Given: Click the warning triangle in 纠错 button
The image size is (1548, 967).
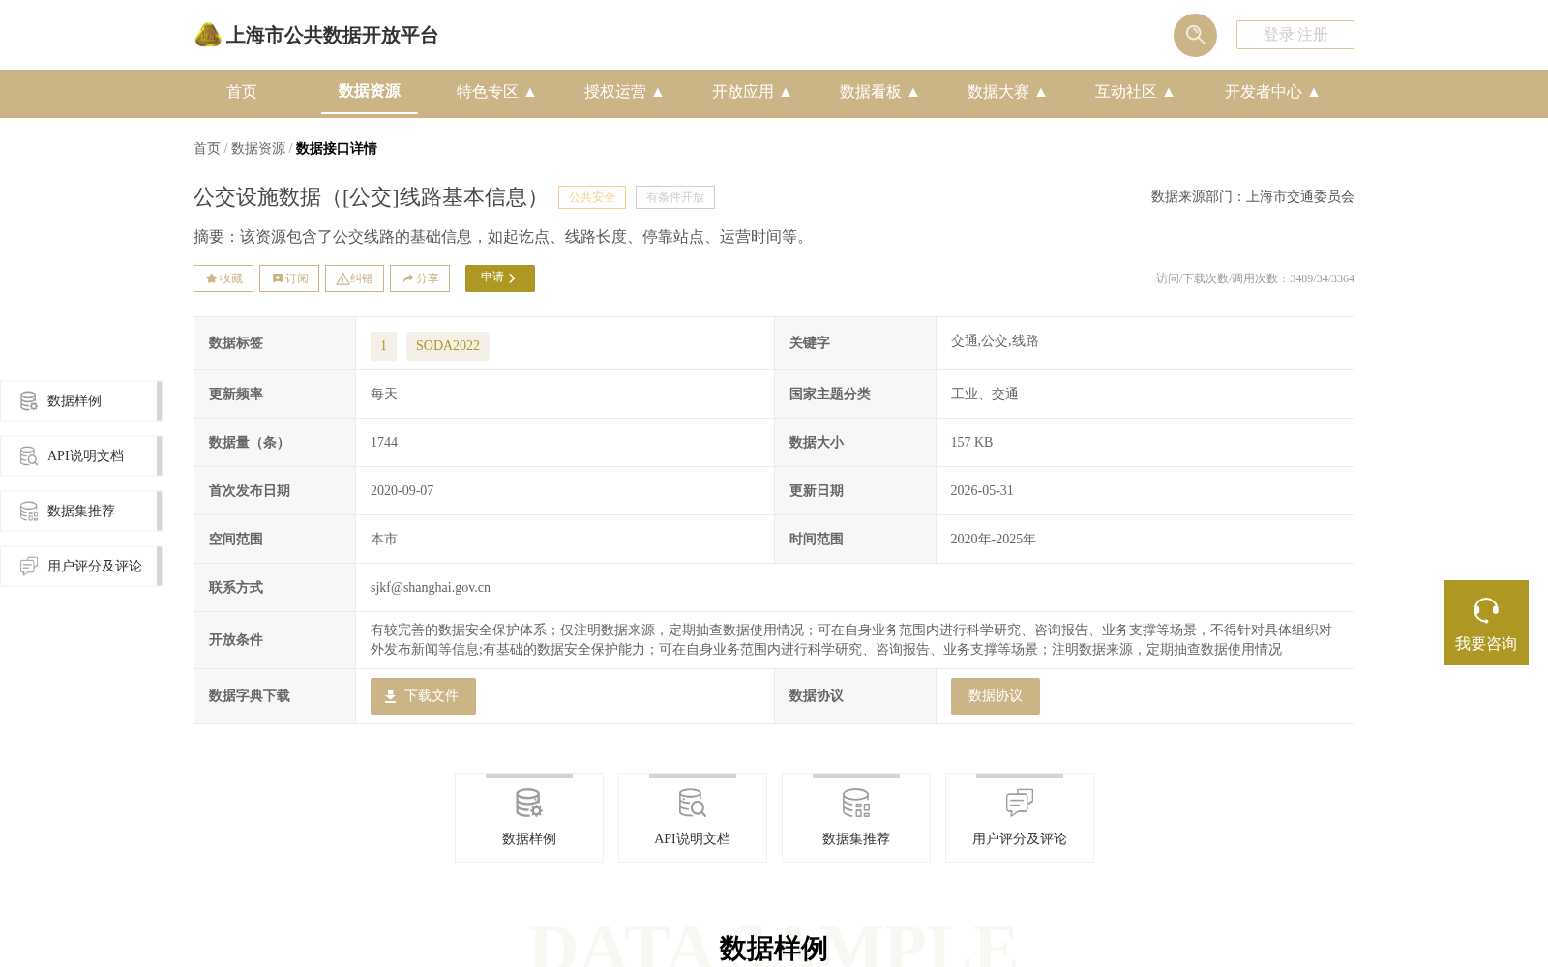Looking at the screenshot, I should (342, 278).
